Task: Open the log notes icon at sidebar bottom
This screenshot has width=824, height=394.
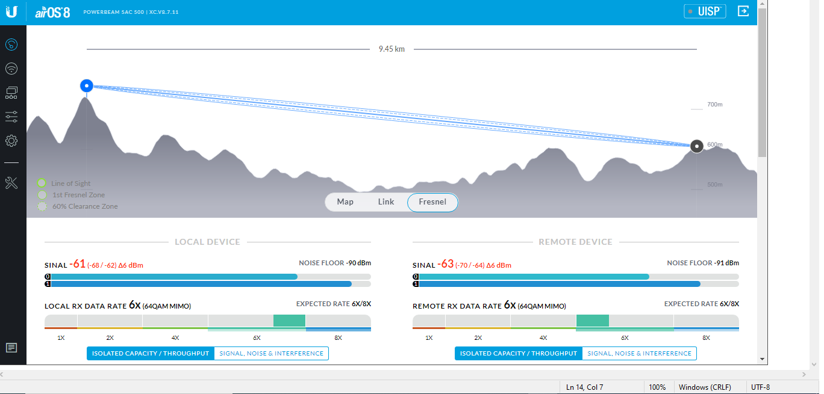Action: (11, 348)
